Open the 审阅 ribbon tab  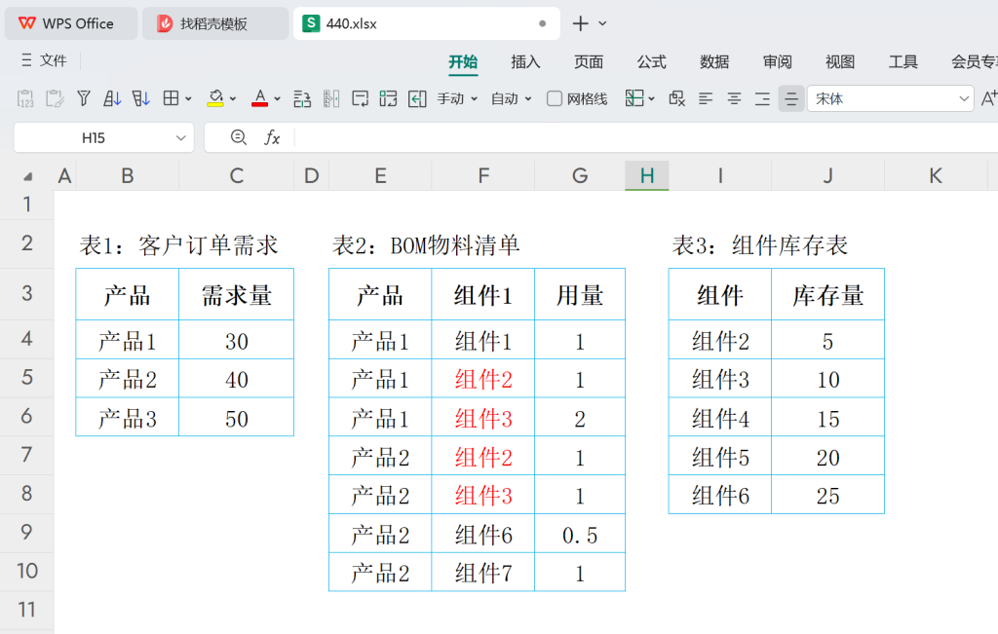777,61
